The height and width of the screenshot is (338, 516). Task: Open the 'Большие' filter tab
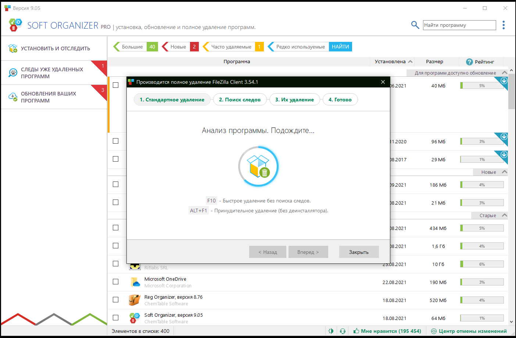pos(135,47)
